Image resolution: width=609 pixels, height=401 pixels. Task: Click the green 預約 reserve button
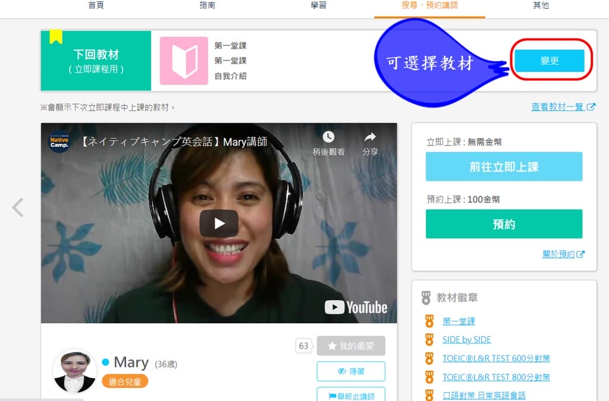tap(504, 224)
